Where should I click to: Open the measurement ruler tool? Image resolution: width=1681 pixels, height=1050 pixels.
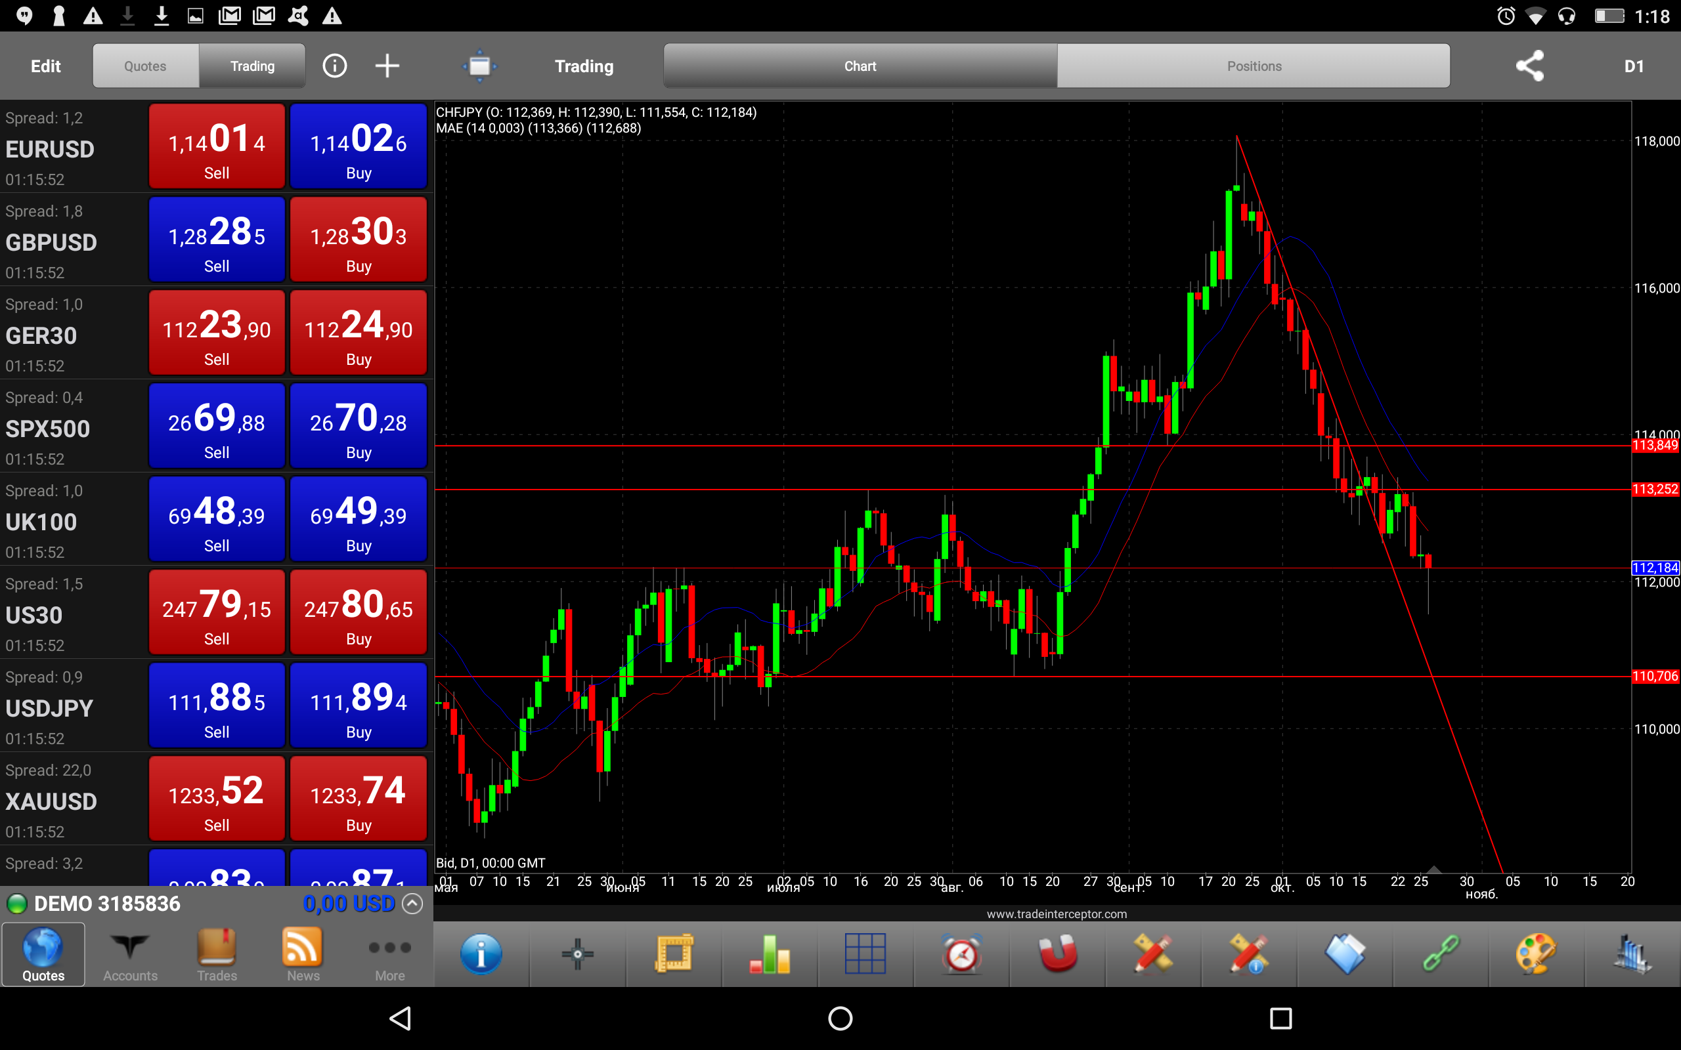674,954
